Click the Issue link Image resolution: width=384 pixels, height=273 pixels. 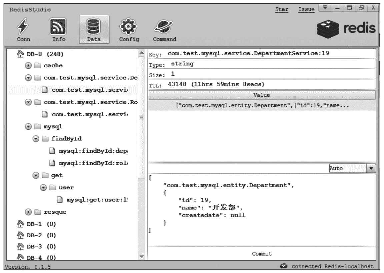[306, 9]
